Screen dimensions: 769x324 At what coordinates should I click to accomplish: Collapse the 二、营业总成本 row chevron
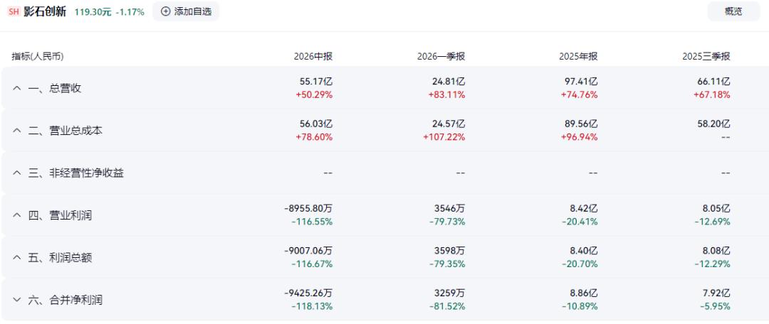click(x=17, y=131)
